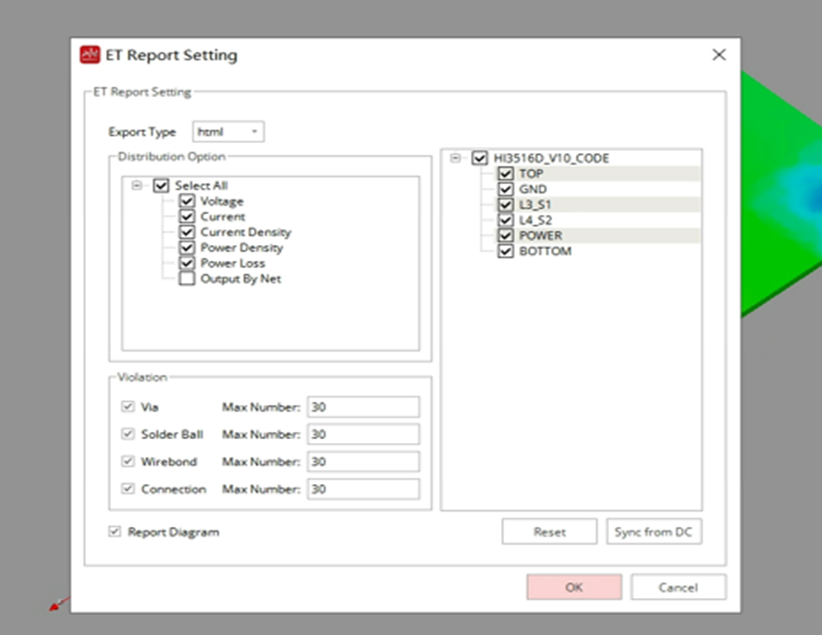Toggle the Connection violation checkbox
The width and height of the screenshot is (822, 635).
[x=128, y=489]
